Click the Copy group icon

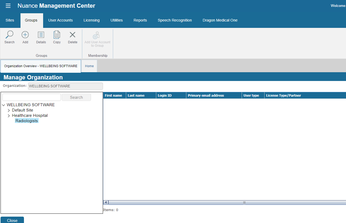pyautogui.click(x=57, y=35)
